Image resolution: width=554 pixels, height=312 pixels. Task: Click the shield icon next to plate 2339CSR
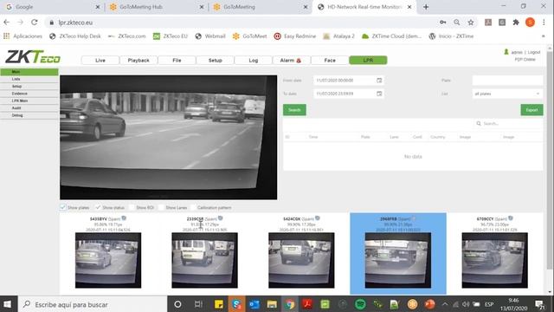220,218
